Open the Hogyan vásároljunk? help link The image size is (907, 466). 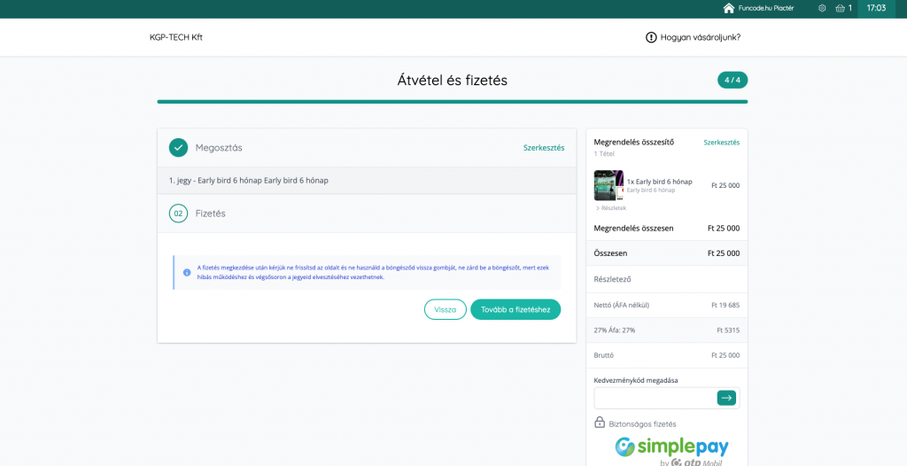(700, 37)
